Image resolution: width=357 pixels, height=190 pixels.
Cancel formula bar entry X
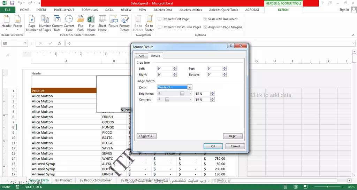pyautogui.click(x=41, y=43)
